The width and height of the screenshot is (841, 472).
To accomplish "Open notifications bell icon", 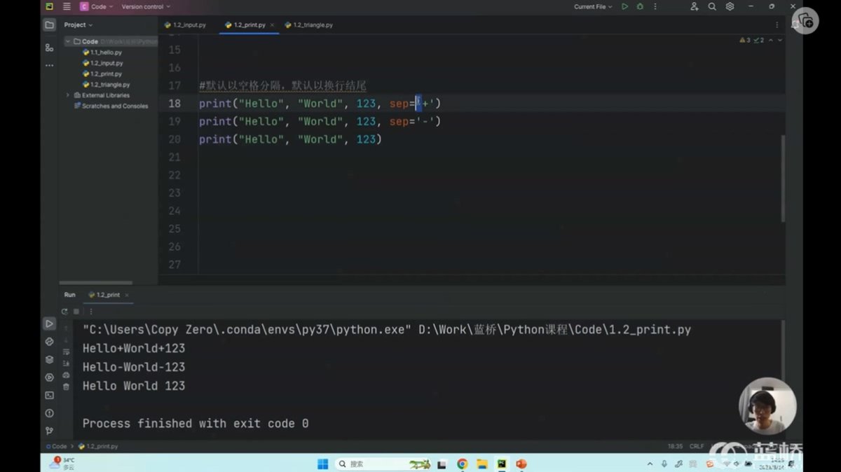I will coord(795,24).
